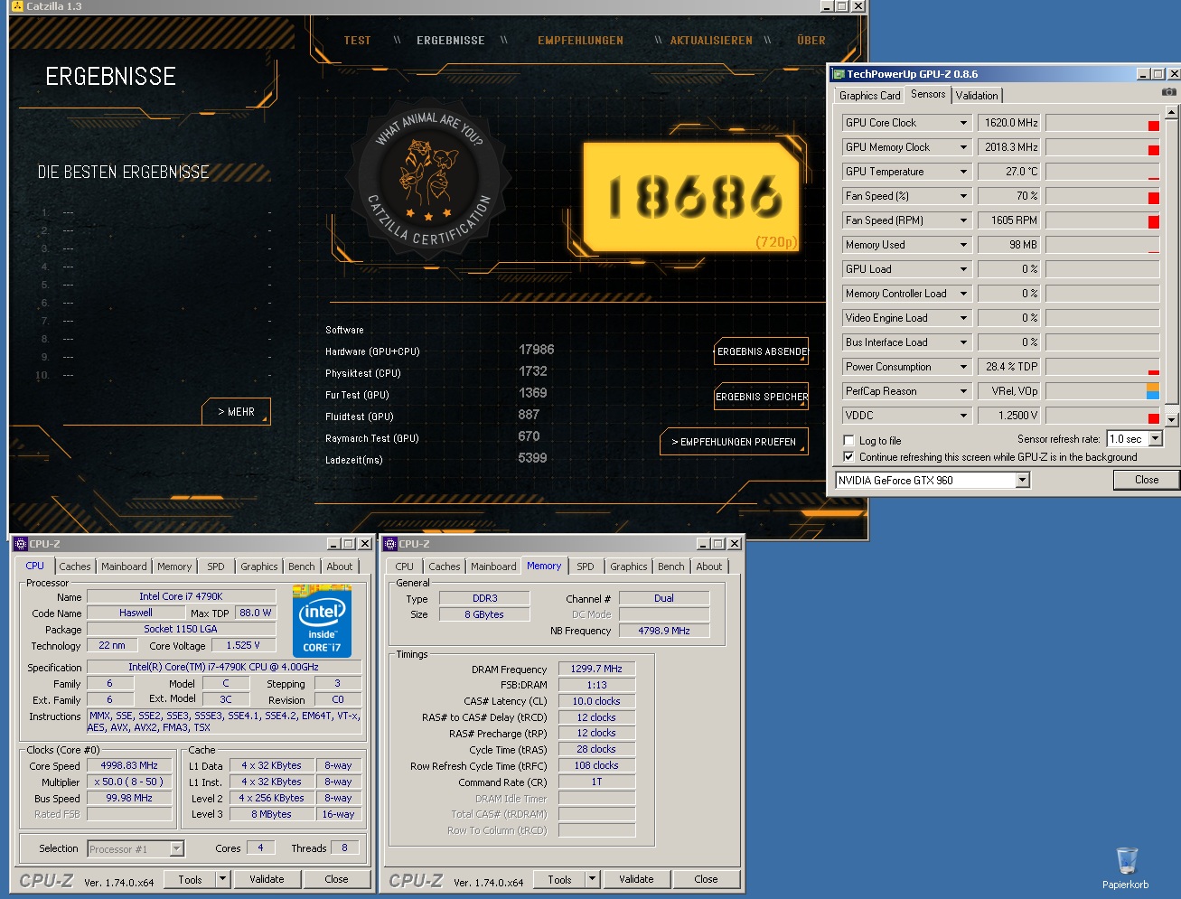Click the Multiplier x 50.0 value
The image size is (1181, 899).
129,782
